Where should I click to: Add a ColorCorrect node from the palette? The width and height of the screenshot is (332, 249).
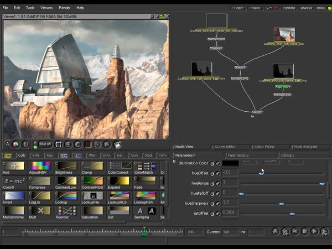[120, 166]
